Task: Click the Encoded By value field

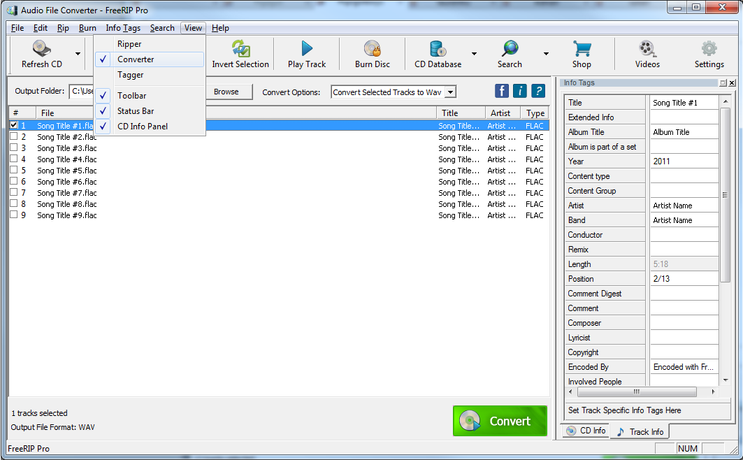Action: click(x=684, y=367)
